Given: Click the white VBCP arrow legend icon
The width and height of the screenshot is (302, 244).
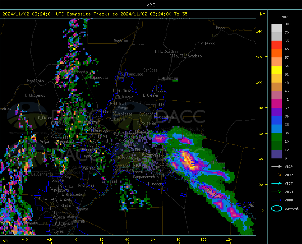Looking at the screenshot, I should point(276,166).
